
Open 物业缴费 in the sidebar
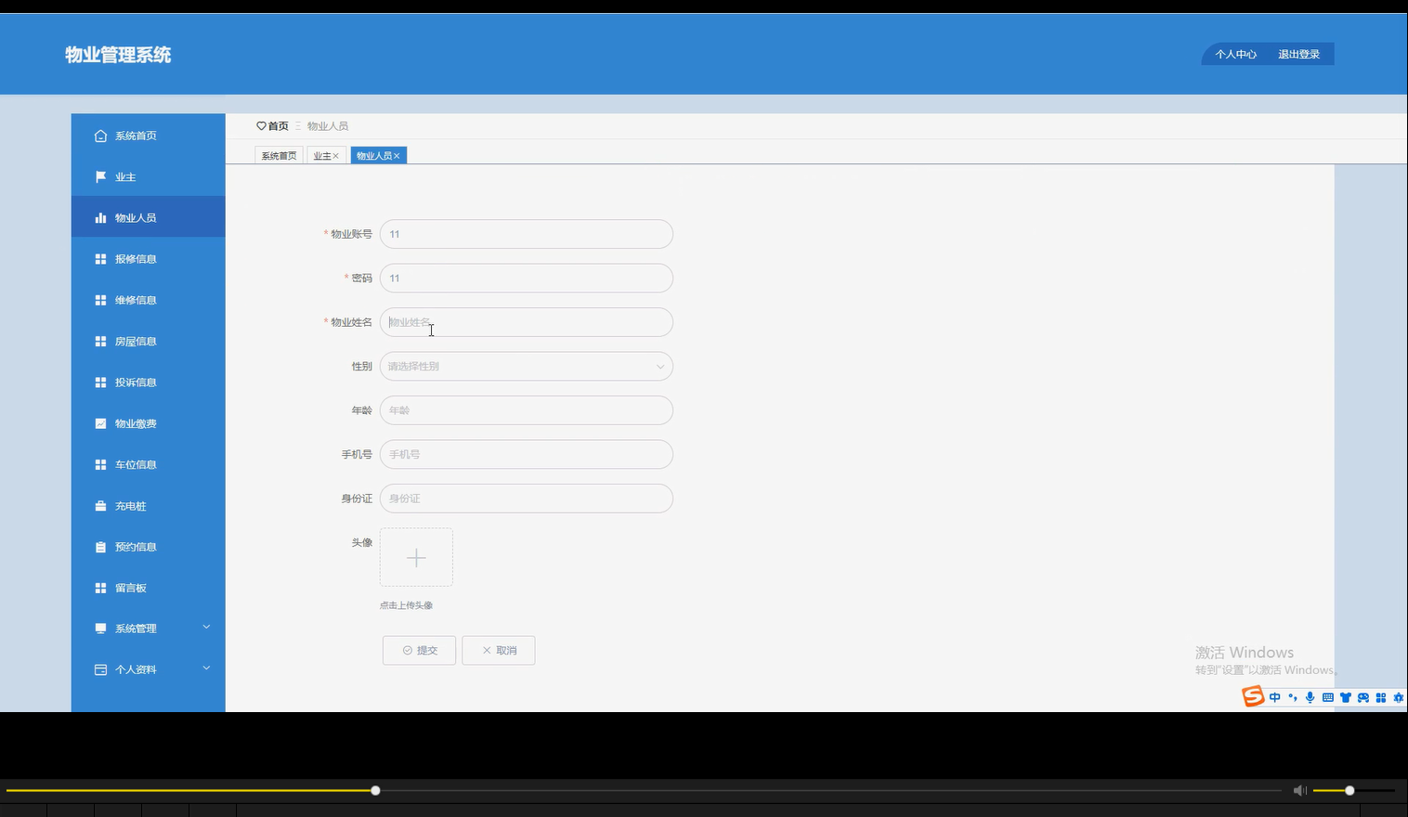(148, 423)
